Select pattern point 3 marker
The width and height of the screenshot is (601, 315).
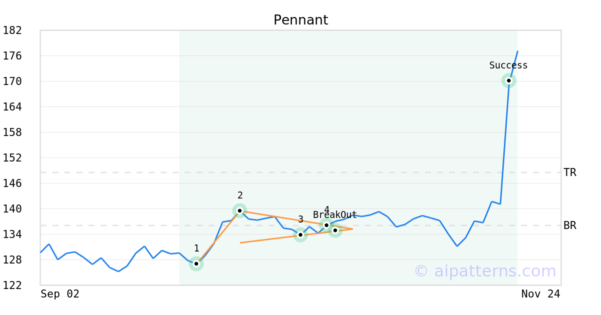pyautogui.click(x=300, y=234)
